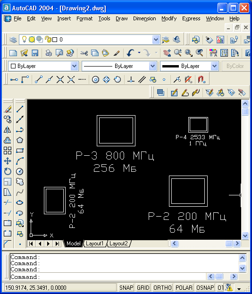Select the Rectangle draw tool
Image resolution: width=252 pixels, height=294 pixels.
click(x=20, y=151)
